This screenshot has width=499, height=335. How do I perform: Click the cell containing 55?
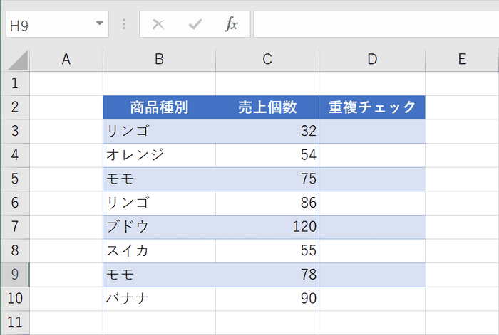pyautogui.click(x=267, y=251)
